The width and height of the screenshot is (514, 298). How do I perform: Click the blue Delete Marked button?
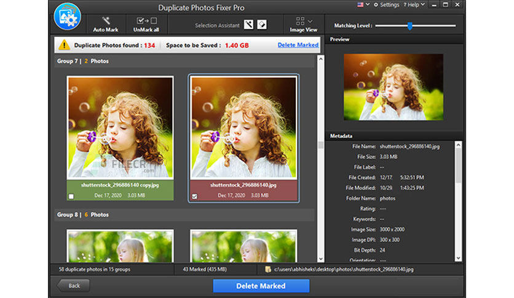(261, 286)
